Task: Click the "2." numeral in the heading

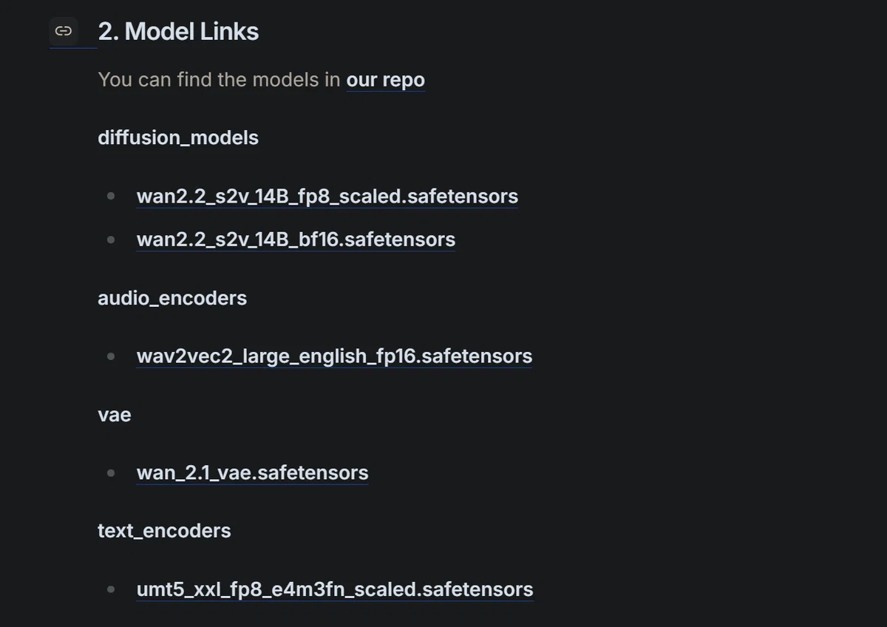Action: tap(108, 31)
